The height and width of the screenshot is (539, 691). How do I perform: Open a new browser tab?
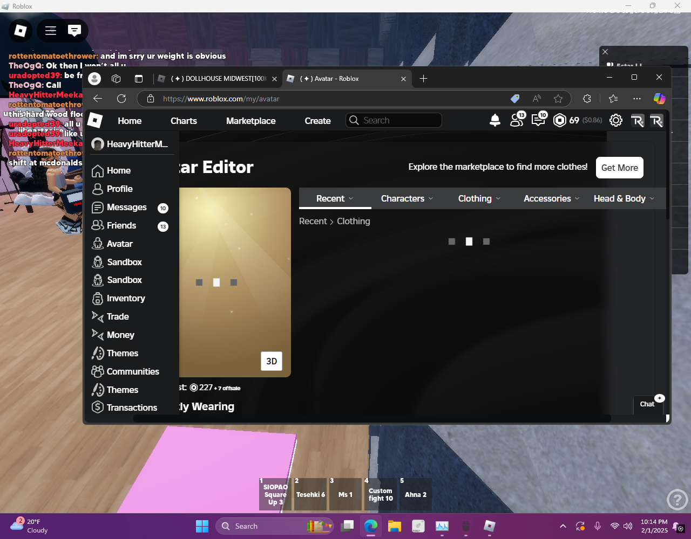point(423,79)
